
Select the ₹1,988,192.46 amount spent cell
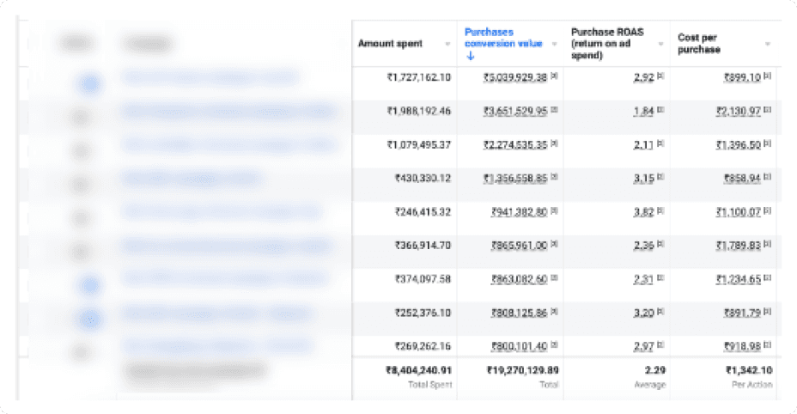tap(419, 111)
